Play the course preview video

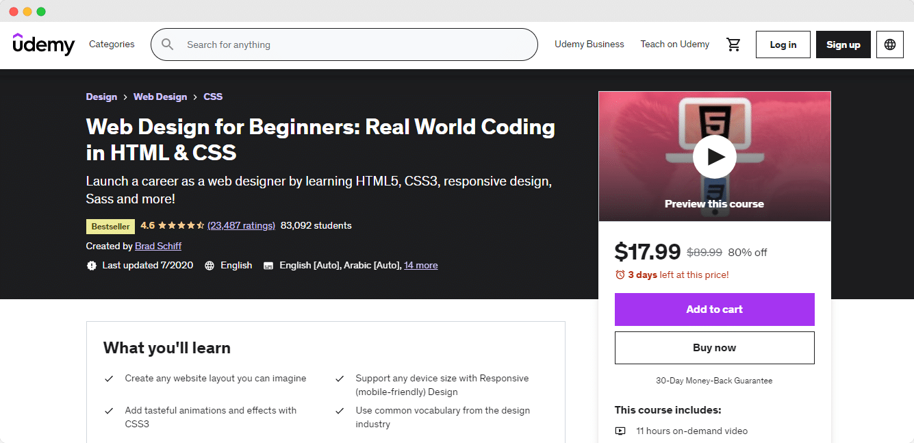click(714, 157)
